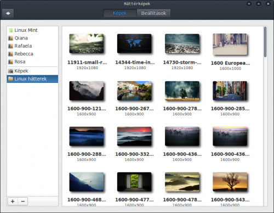Click the 1600-900-267... file name
The image size is (274, 213).
[134, 109]
